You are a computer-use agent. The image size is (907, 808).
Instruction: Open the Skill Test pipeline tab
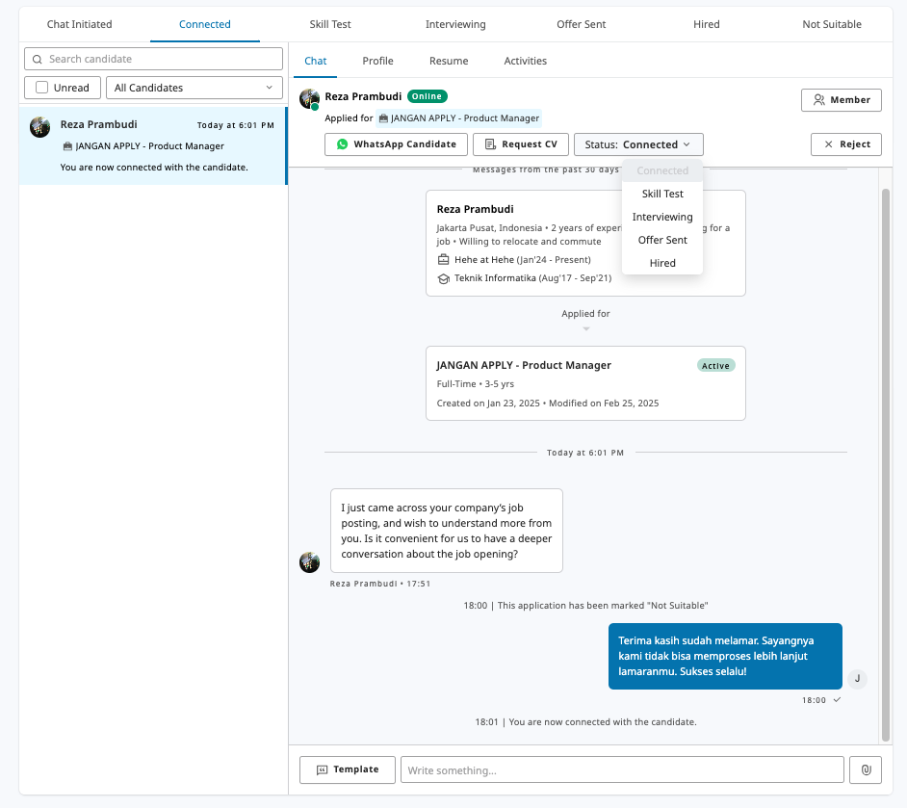click(x=330, y=24)
